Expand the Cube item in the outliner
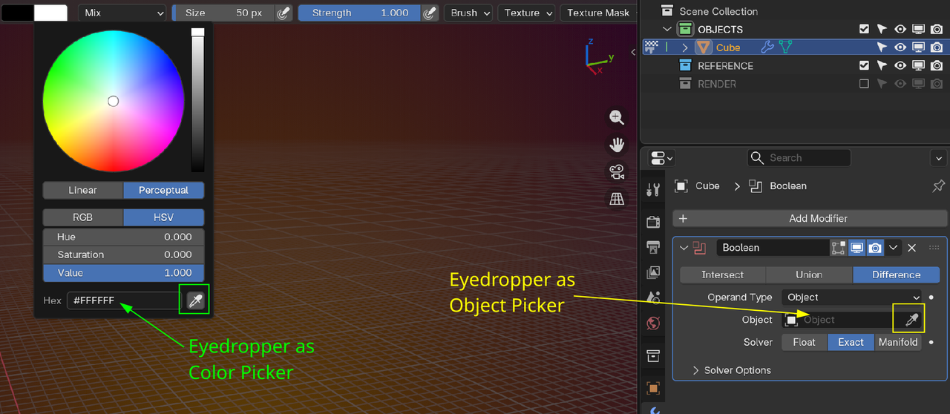950x414 pixels. pyautogui.click(x=685, y=47)
